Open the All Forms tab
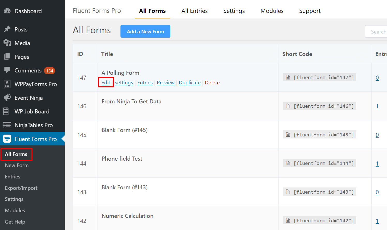This screenshot has width=387, height=230. click(x=152, y=11)
